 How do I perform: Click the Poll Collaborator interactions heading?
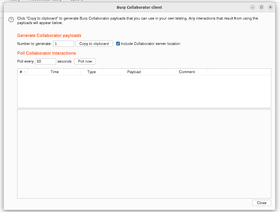click(46, 53)
